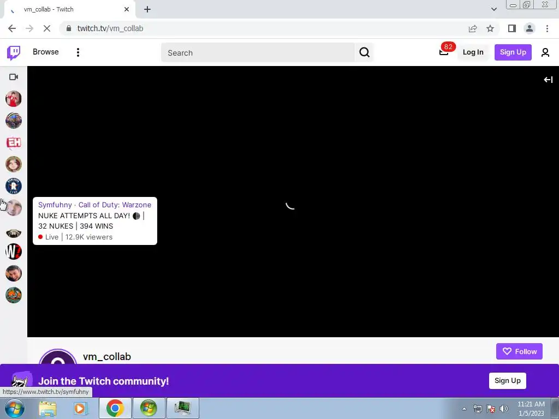Click the monitor app icon in the taskbar
Viewport: 559px width, 419px height.
182,408
